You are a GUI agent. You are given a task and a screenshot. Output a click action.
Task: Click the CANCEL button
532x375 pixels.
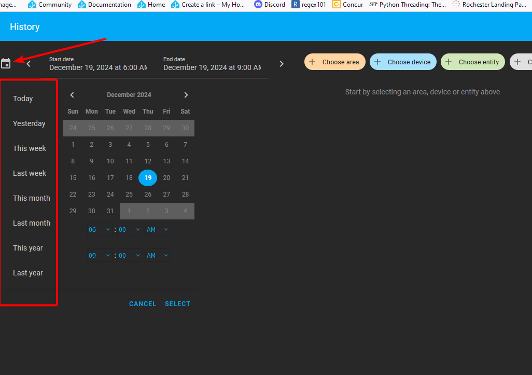[x=142, y=303]
